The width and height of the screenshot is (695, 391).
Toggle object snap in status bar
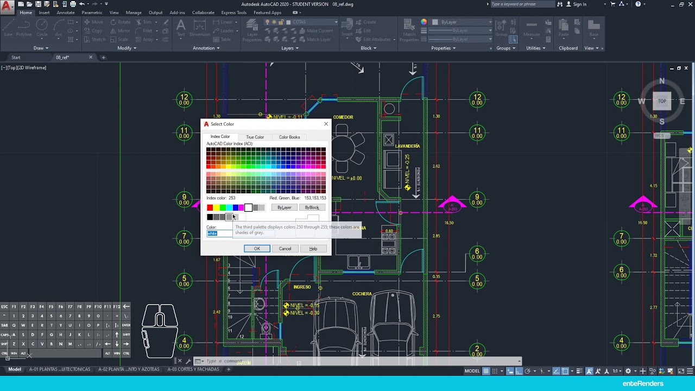[565, 371]
